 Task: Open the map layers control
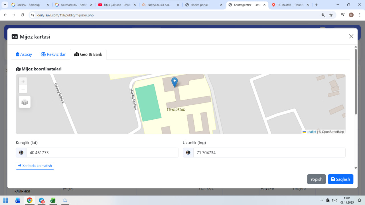(25, 102)
